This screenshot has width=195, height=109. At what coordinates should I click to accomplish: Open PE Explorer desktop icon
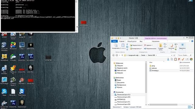coord(13,46)
